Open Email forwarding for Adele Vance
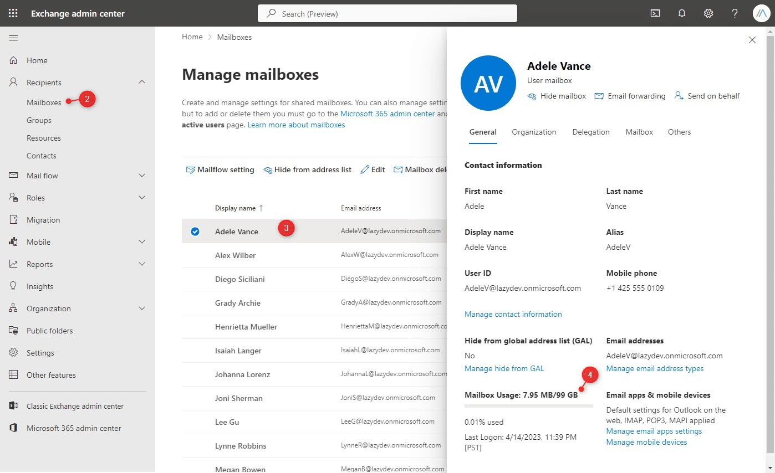Viewport: 775px width, 473px height. [630, 96]
